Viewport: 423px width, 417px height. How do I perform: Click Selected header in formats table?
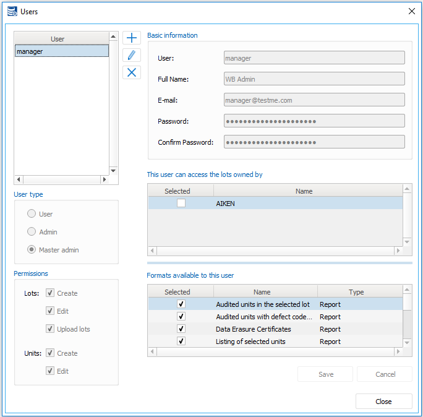click(x=181, y=292)
